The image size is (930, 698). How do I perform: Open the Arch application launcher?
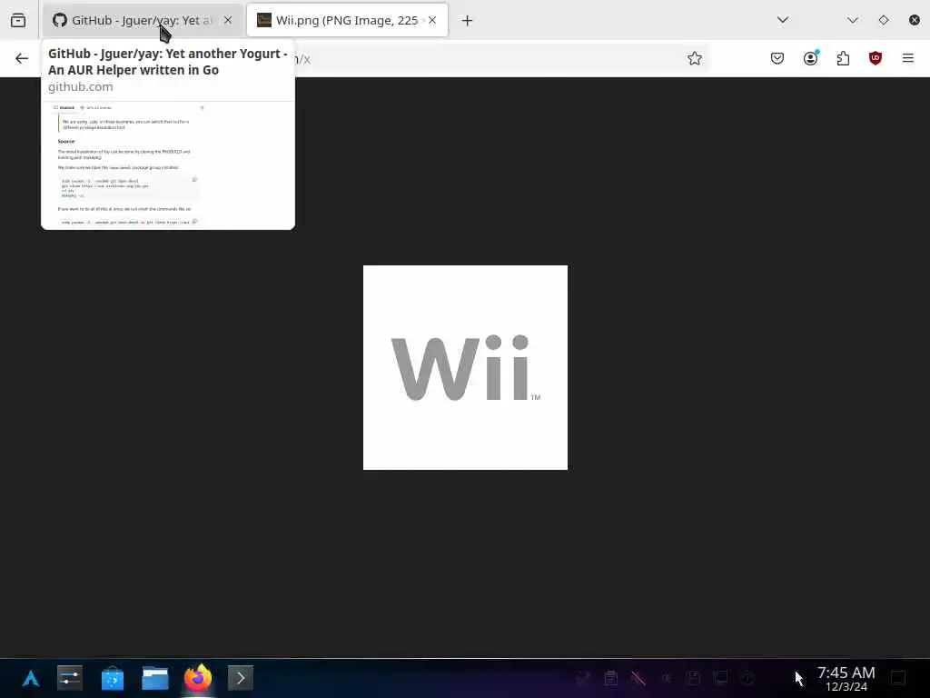(30, 678)
